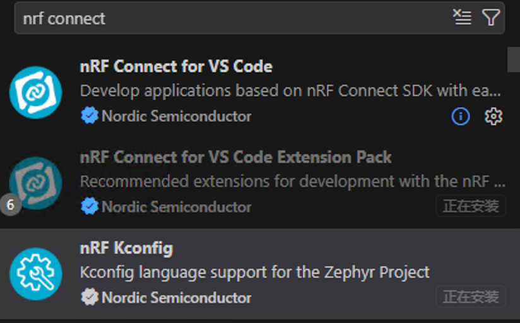Open the Filter Extensions funnel icon
This screenshot has width=520, height=323.
(x=491, y=18)
